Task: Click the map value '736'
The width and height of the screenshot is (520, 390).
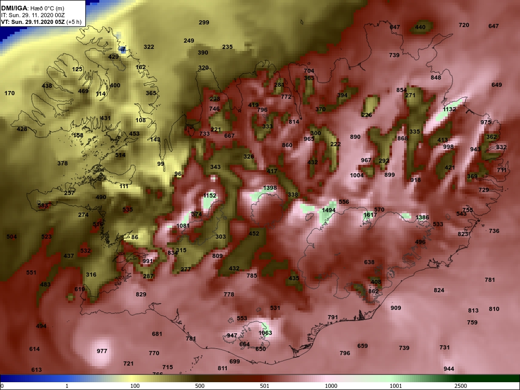Action: [x=494, y=231]
